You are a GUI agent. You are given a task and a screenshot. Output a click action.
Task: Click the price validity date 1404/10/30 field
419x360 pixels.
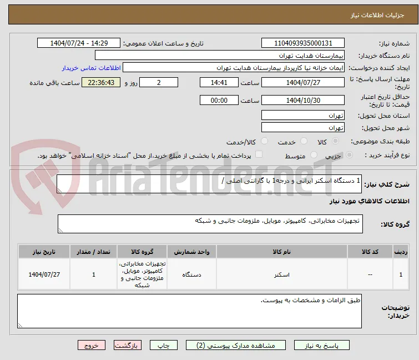[x=303, y=101]
